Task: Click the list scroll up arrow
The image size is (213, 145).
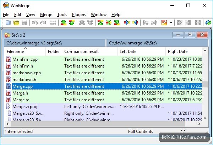Action: click(x=205, y=50)
